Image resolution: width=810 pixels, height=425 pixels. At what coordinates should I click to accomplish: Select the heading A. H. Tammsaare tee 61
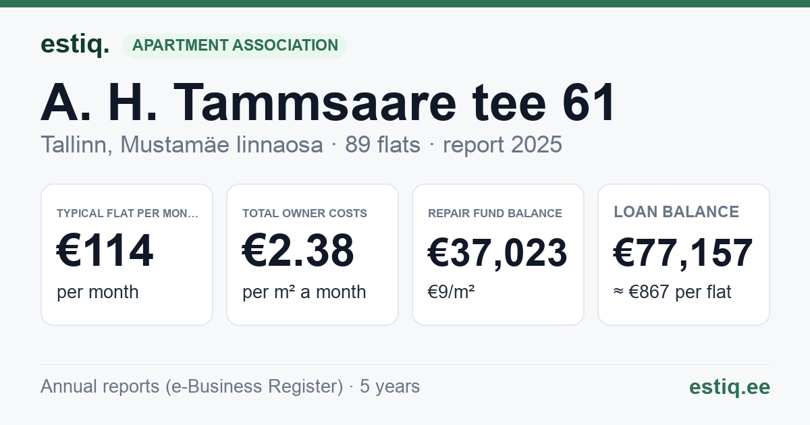pyautogui.click(x=328, y=103)
